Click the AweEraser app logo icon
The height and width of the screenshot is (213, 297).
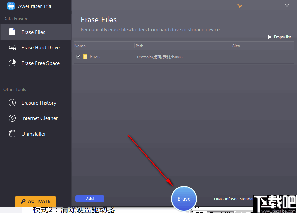point(11,6)
